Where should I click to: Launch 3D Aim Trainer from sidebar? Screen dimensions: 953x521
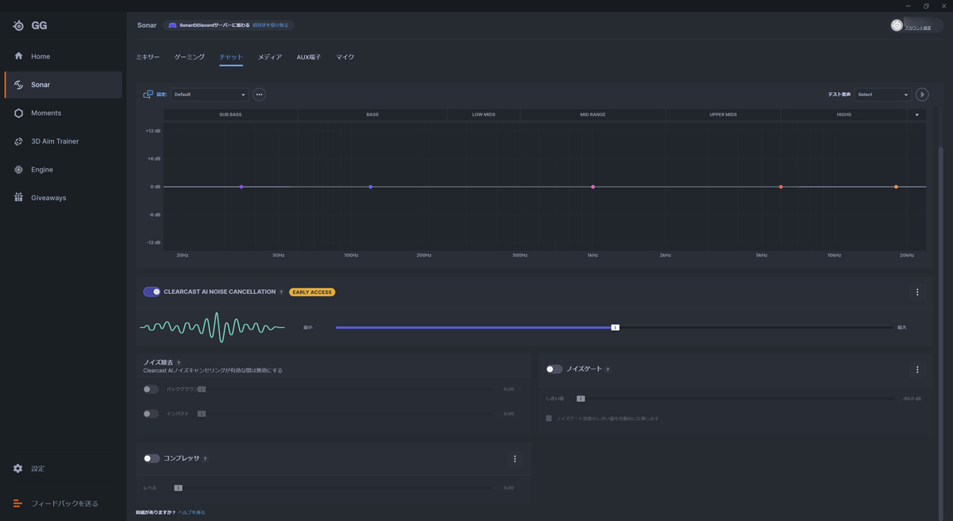[x=63, y=141]
